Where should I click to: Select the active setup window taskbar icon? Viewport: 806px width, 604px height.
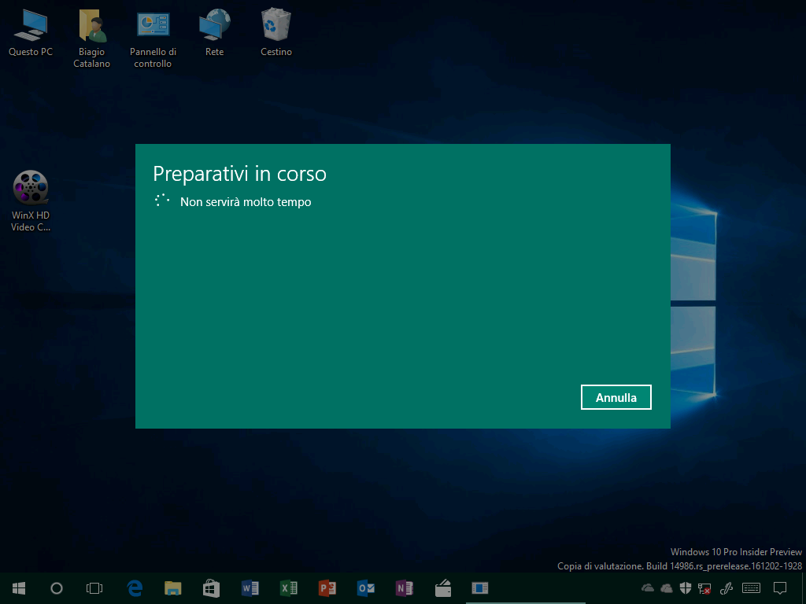pyautogui.click(x=480, y=588)
